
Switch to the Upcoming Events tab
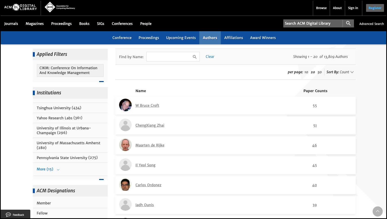(x=181, y=38)
